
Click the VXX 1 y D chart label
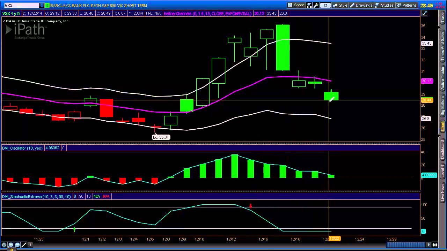11,14
